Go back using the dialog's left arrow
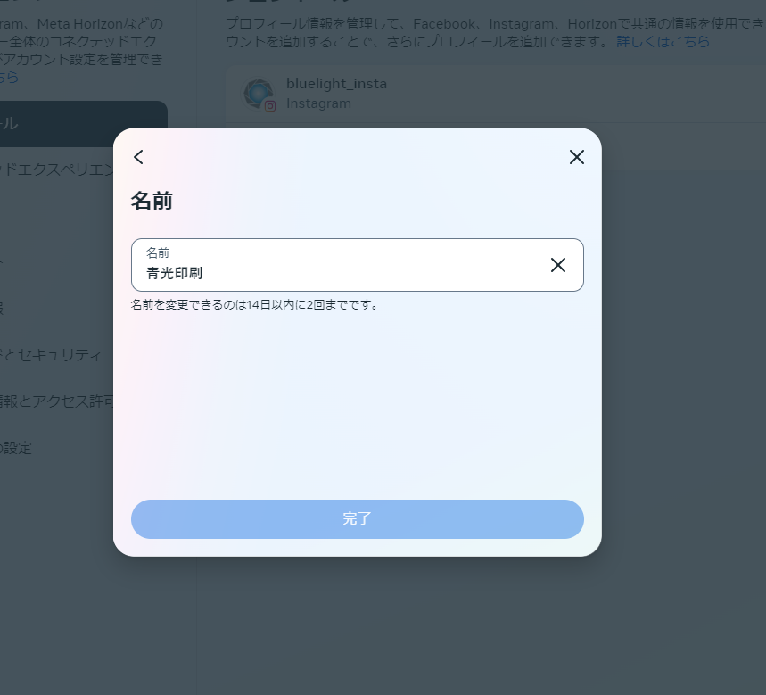The height and width of the screenshot is (695, 766). pos(138,157)
